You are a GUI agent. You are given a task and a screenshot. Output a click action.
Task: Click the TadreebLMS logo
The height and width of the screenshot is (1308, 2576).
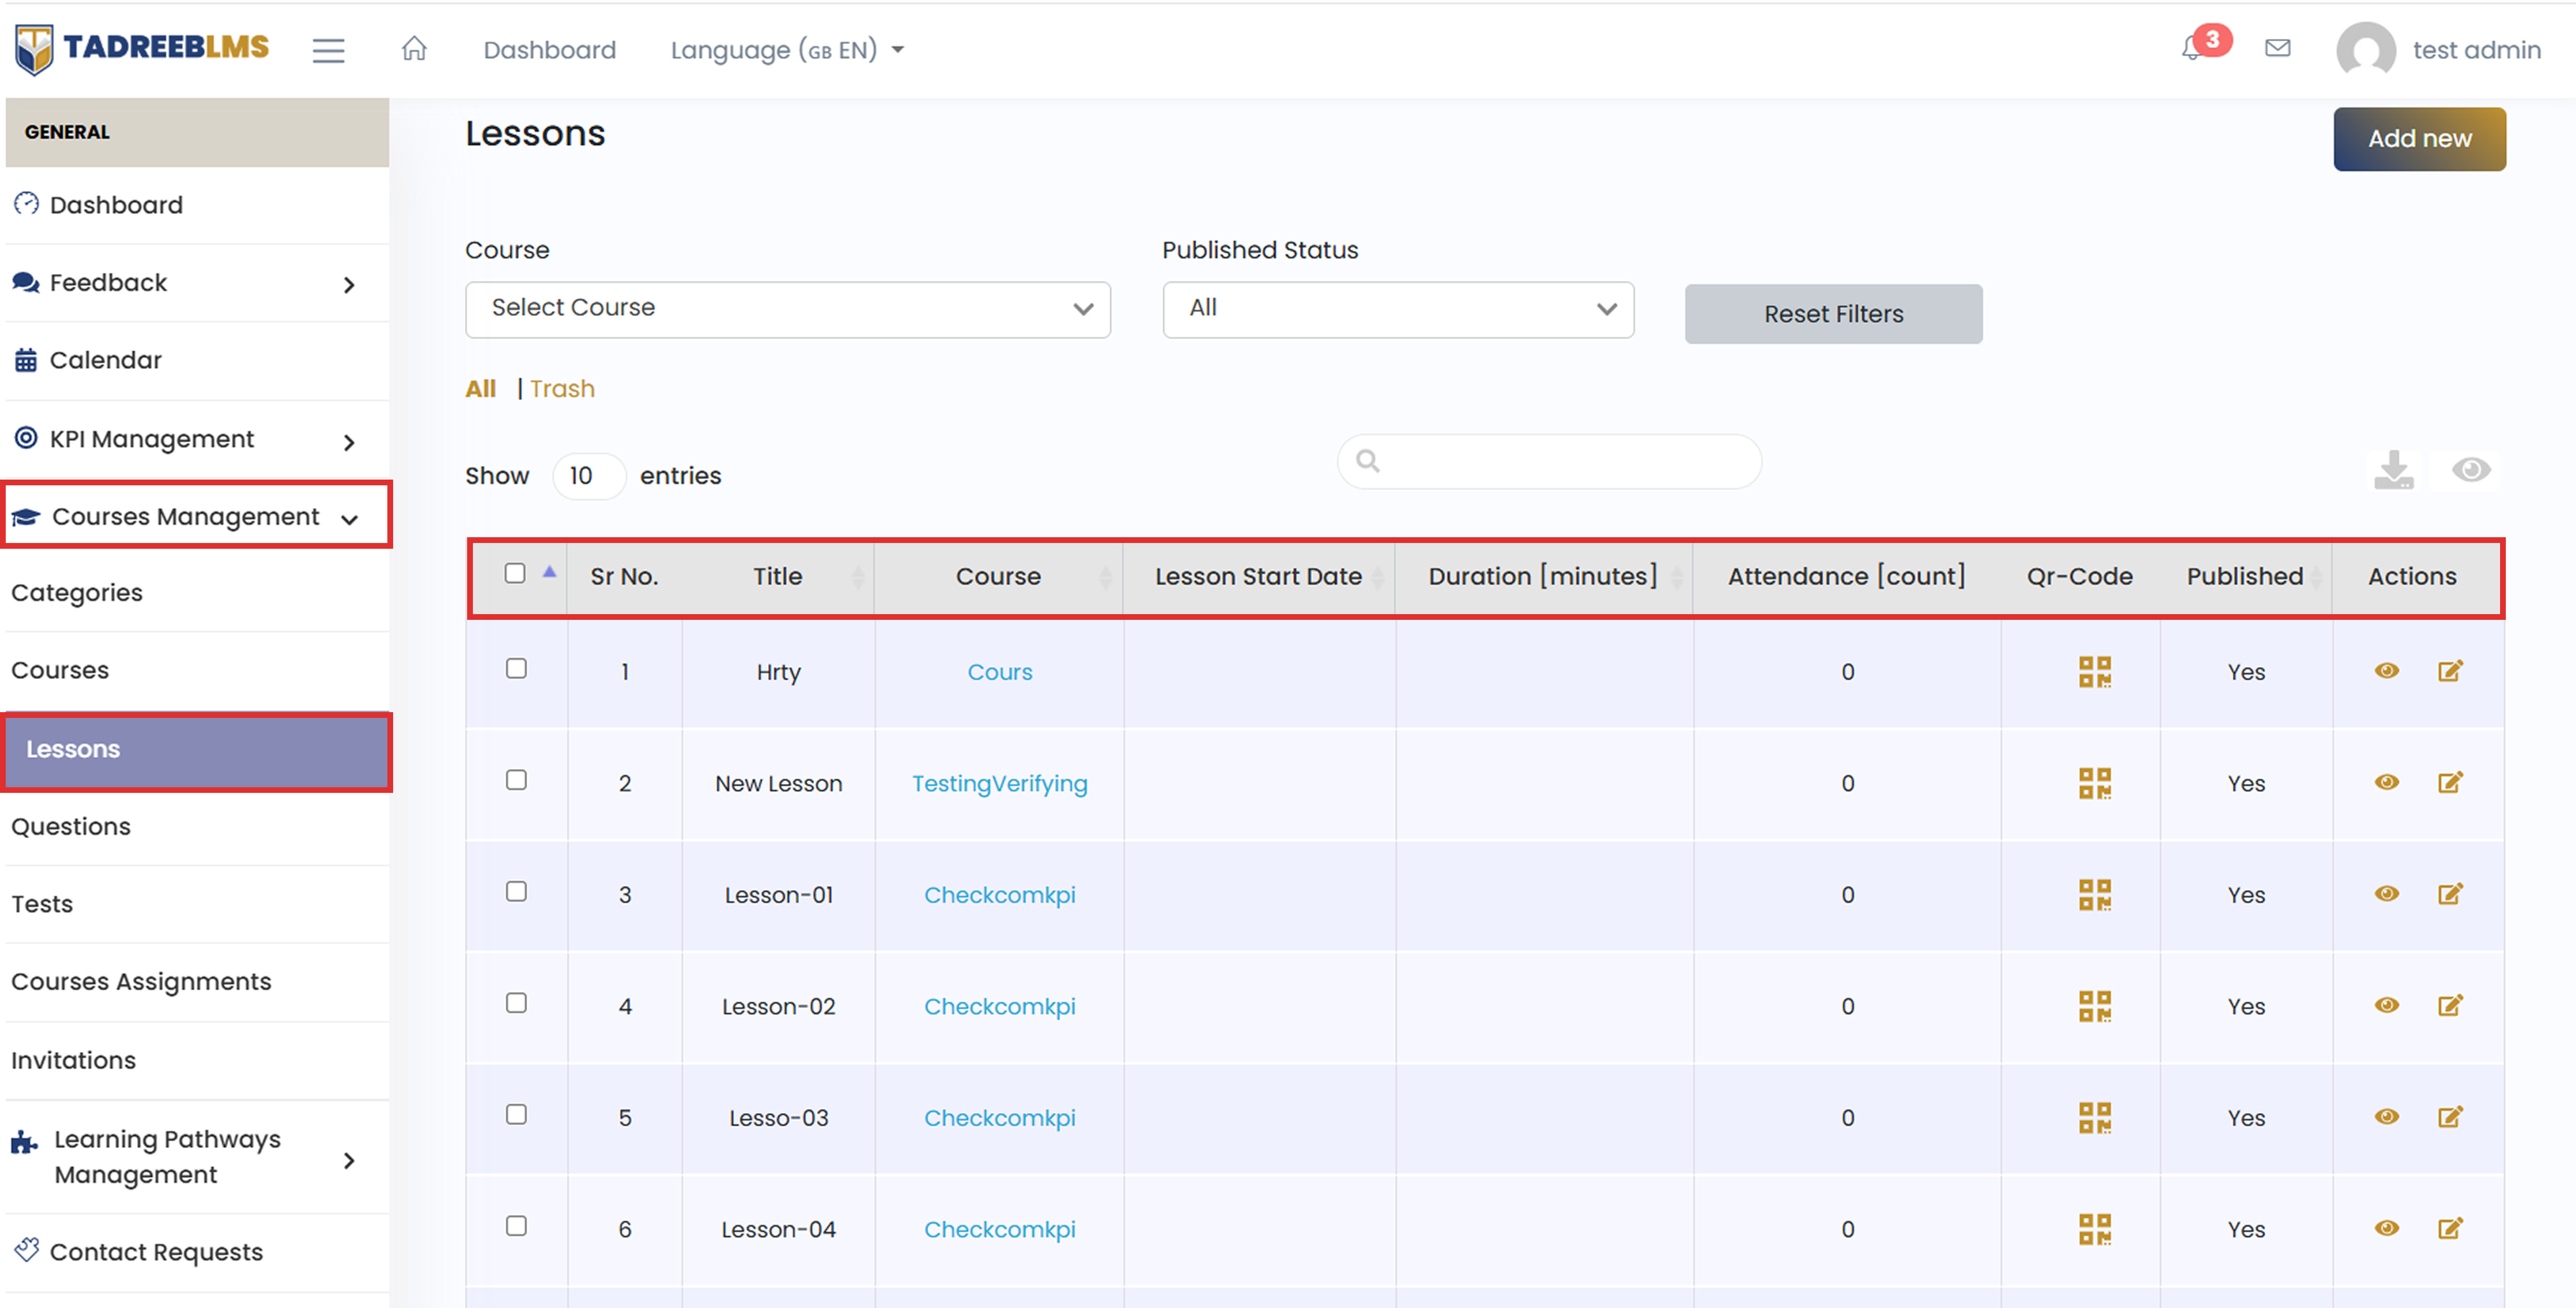[x=142, y=48]
